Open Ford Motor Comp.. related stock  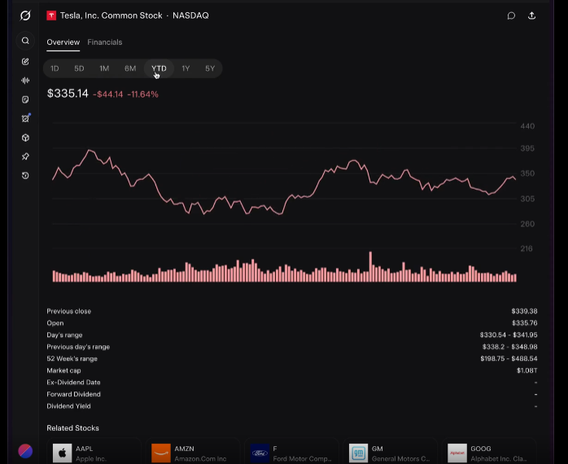pyautogui.click(x=291, y=452)
